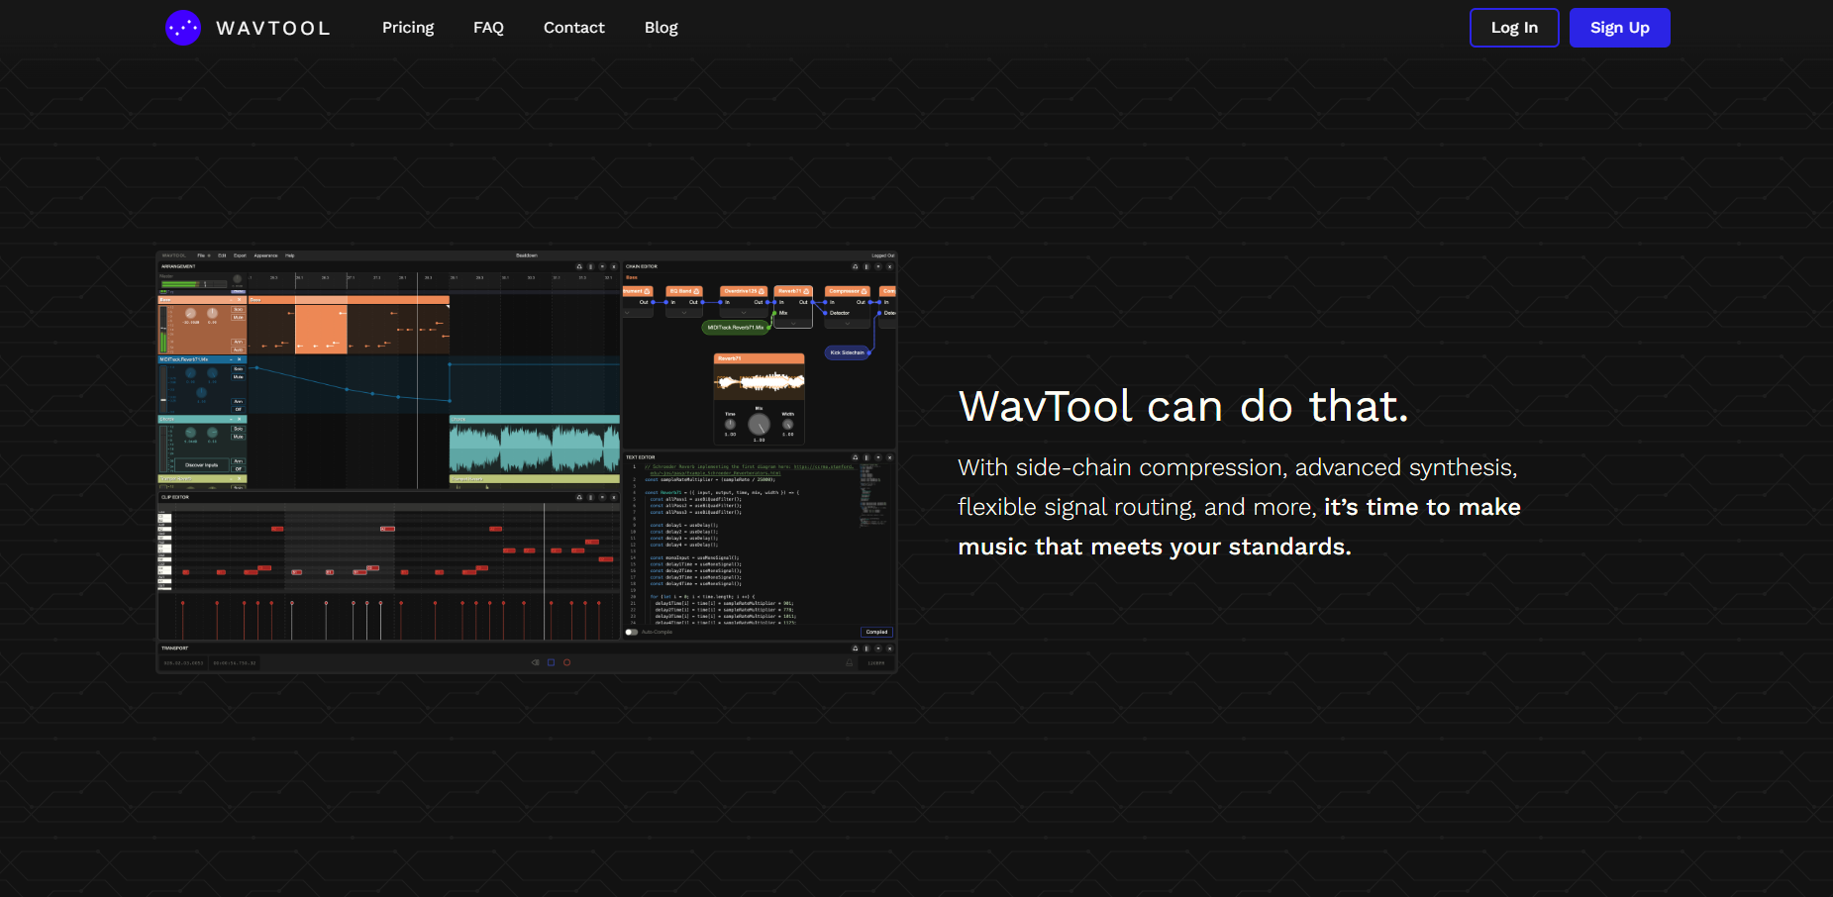This screenshot has height=897, width=1833.
Task: Expand the Compressor node dropdown
Action: pyautogui.click(x=848, y=324)
